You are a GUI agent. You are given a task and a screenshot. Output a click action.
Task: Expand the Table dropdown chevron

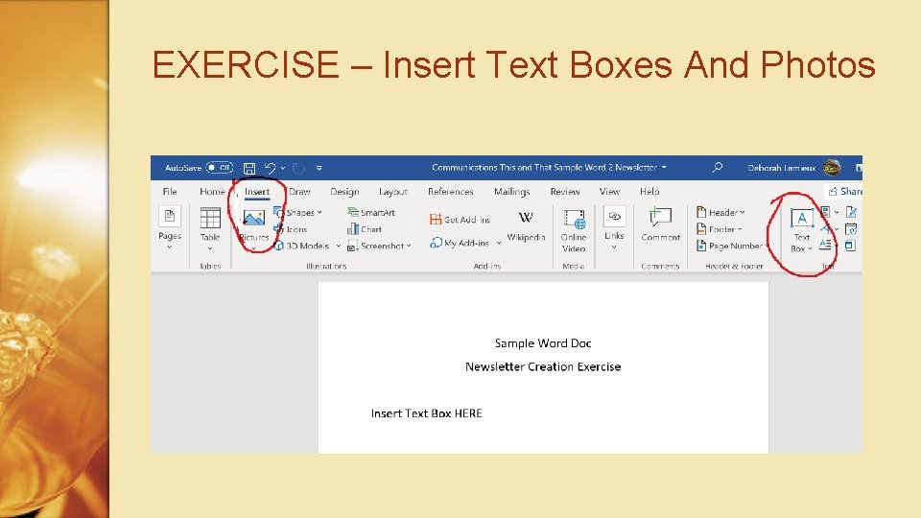pos(210,248)
